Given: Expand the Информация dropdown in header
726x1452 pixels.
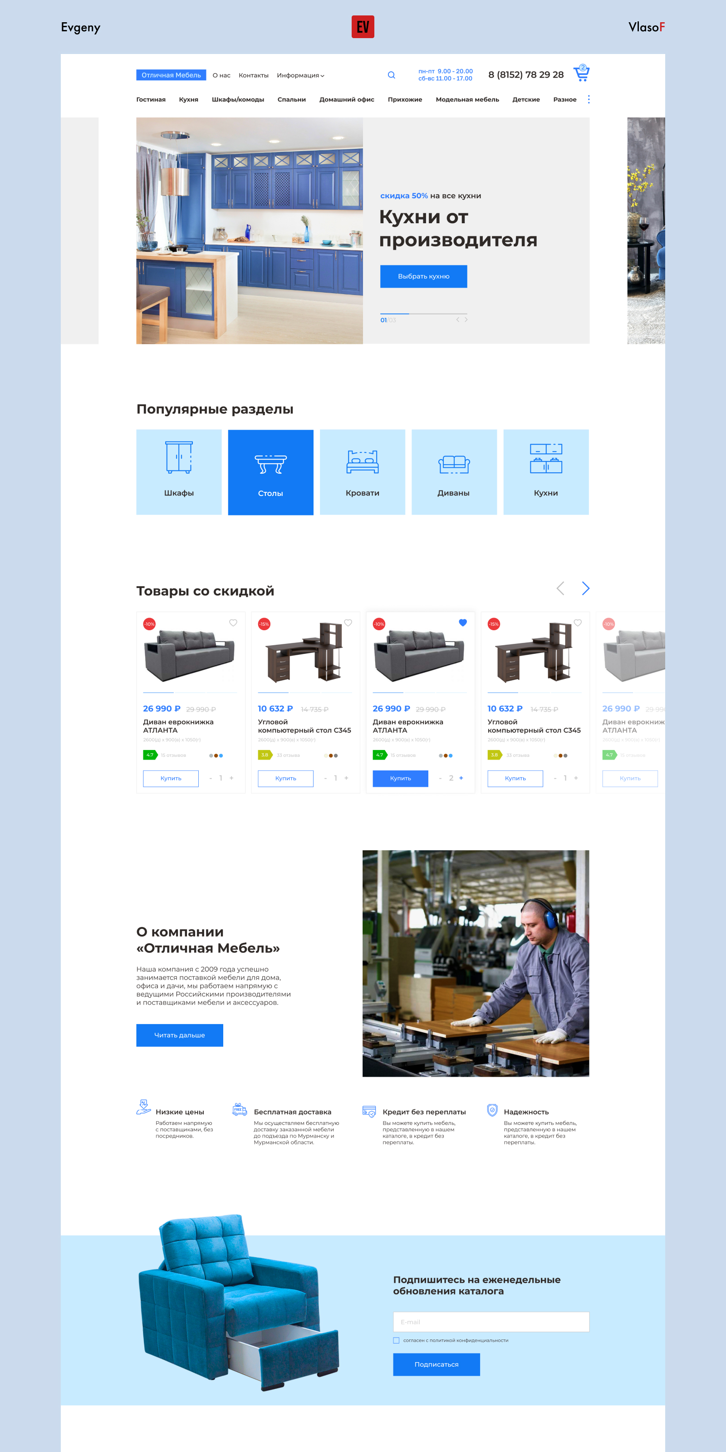Looking at the screenshot, I should coord(300,75).
